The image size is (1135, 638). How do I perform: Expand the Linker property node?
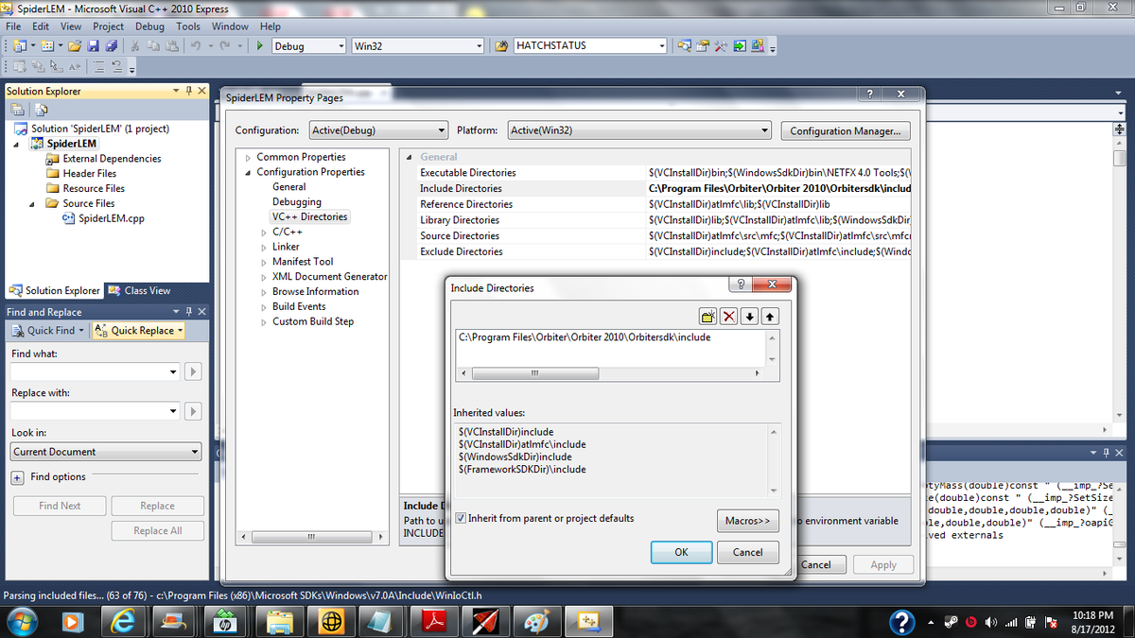264,247
